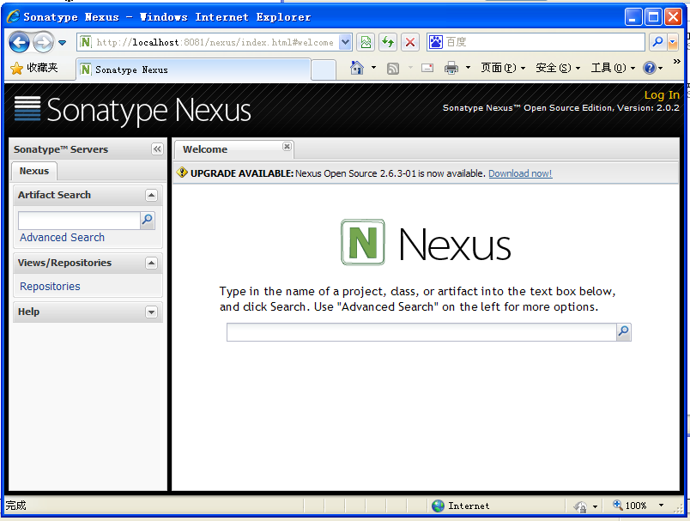Click the browser search magnifier button
Screen dimensions: 690x521
click(657, 42)
